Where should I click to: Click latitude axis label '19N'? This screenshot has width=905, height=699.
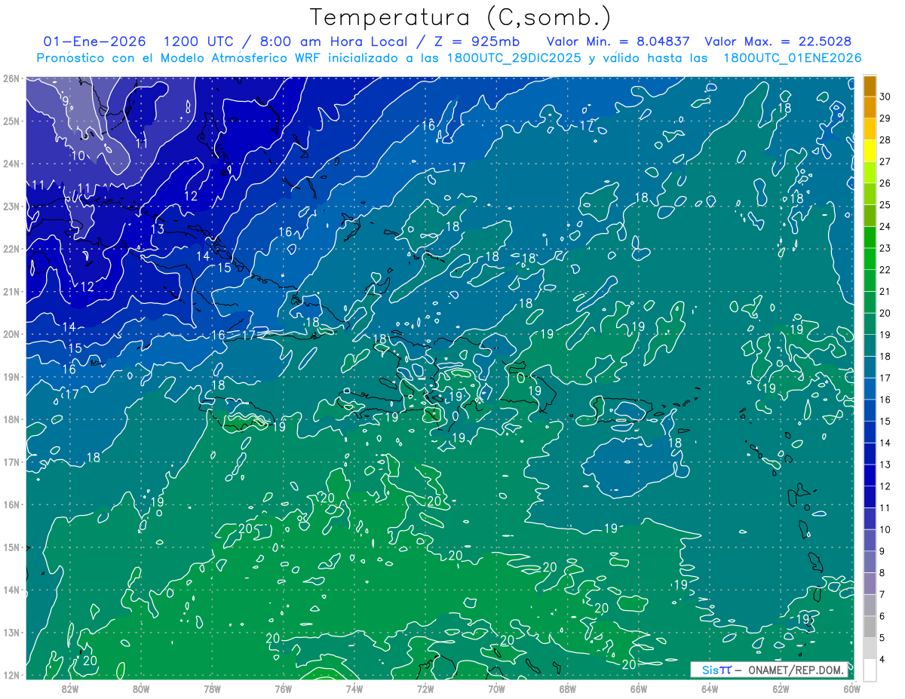pos(11,376)
